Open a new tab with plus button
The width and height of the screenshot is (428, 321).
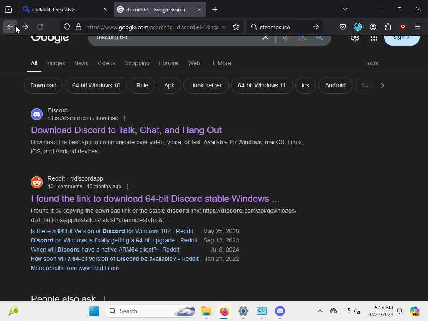[215, 10]
